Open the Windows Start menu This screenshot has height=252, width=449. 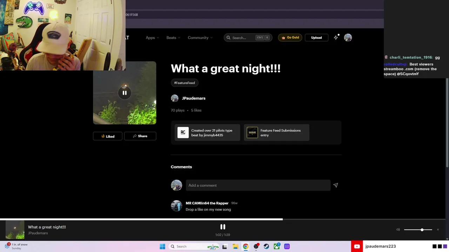pyautogui.click(x=162, y=246)
